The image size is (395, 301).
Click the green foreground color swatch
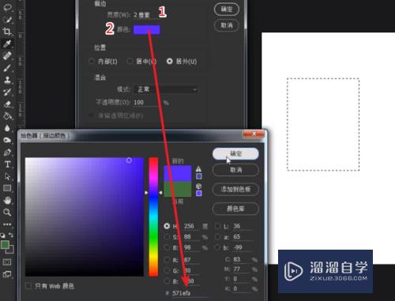pos(5,245)
